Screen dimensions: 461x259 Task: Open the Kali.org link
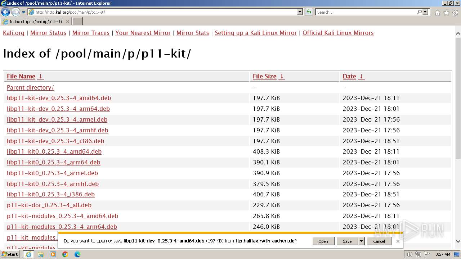pyautogui.click(x=14, y=33)
